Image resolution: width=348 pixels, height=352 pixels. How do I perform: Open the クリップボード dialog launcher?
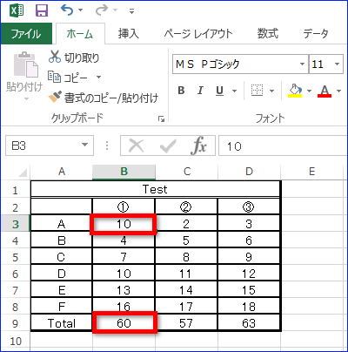(x=161, y=118)
